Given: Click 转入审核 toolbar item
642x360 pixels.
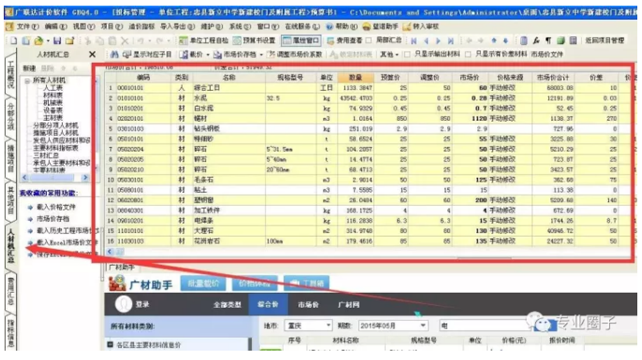Looking at the screenshot, I should [x=421, y=26].
